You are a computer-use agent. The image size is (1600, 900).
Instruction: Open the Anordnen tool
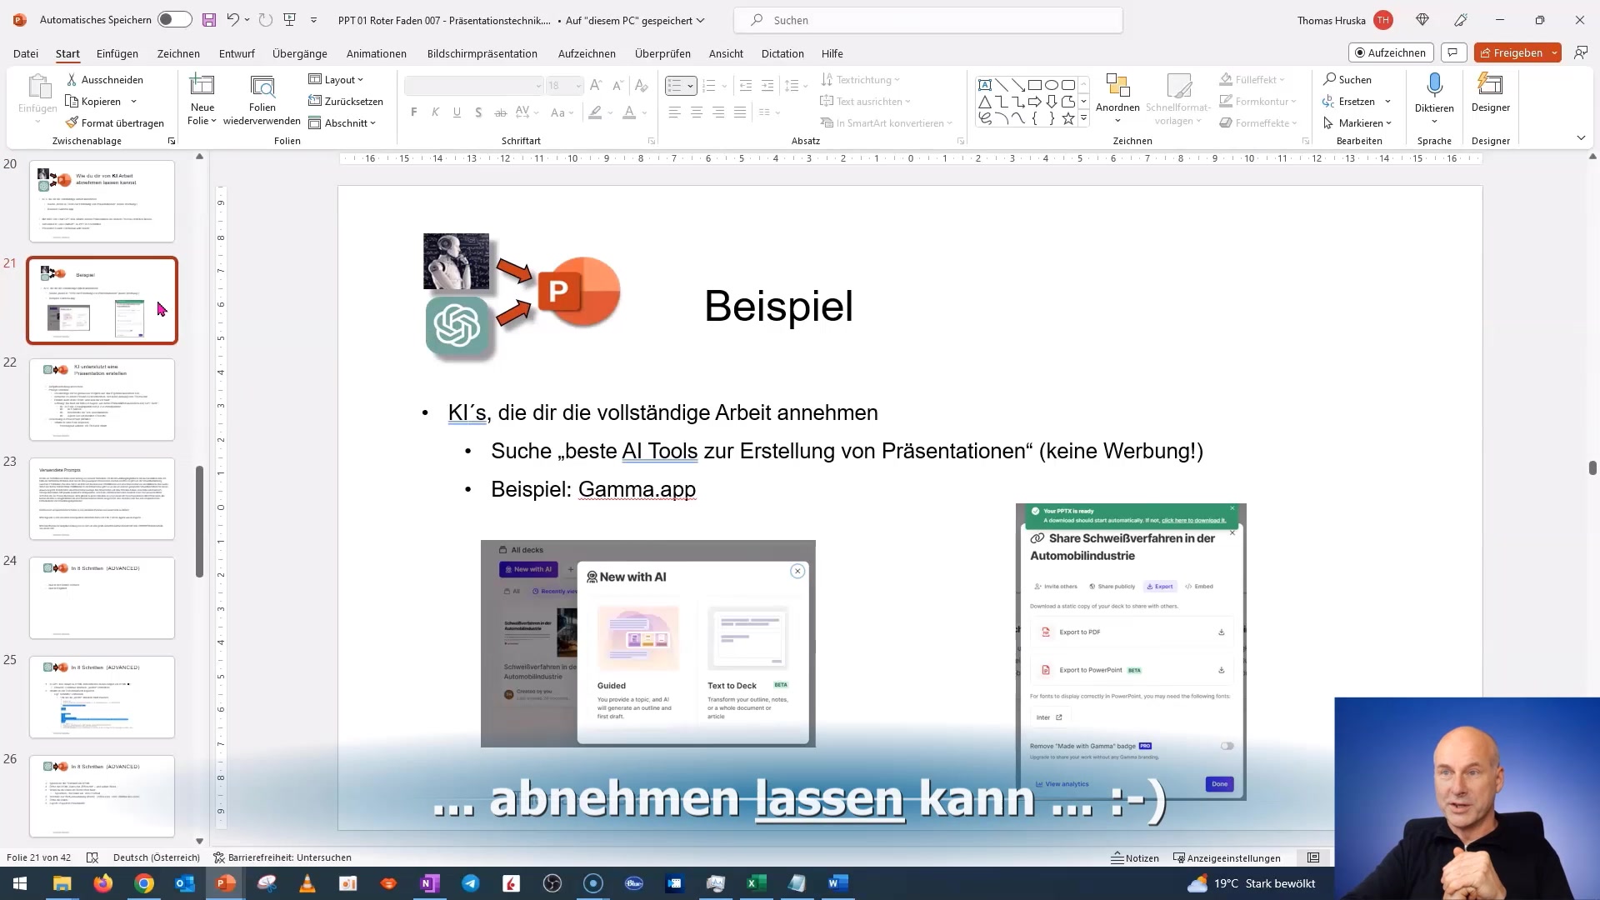(x=1117, y=92)
